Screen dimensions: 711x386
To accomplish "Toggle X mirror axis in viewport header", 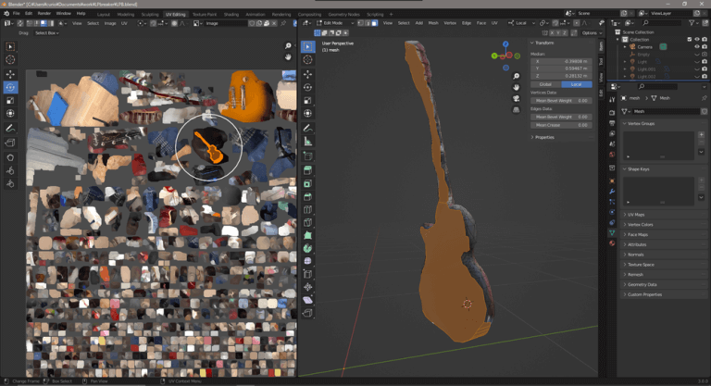I will [552, 33].
